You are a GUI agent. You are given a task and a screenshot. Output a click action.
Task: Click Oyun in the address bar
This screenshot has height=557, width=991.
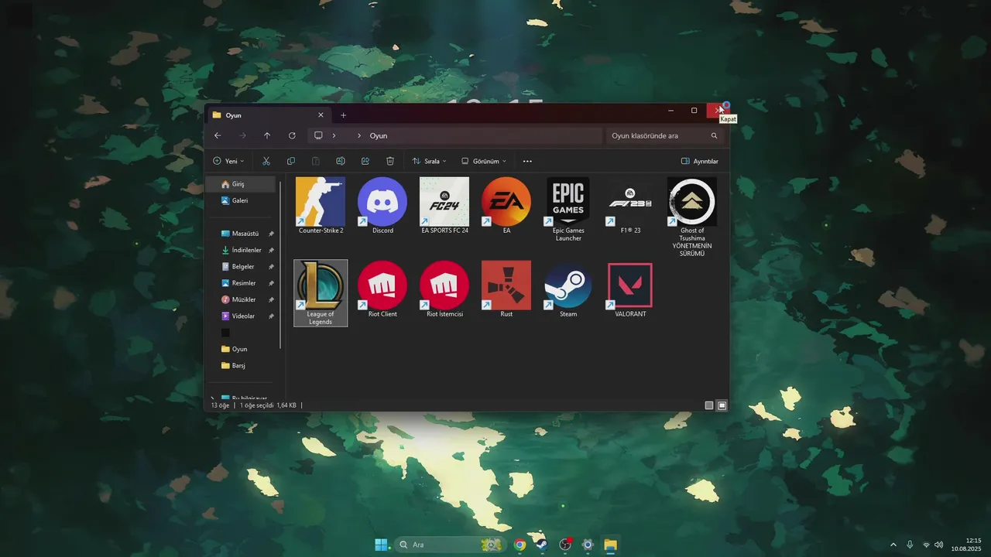tap(379, 135)
